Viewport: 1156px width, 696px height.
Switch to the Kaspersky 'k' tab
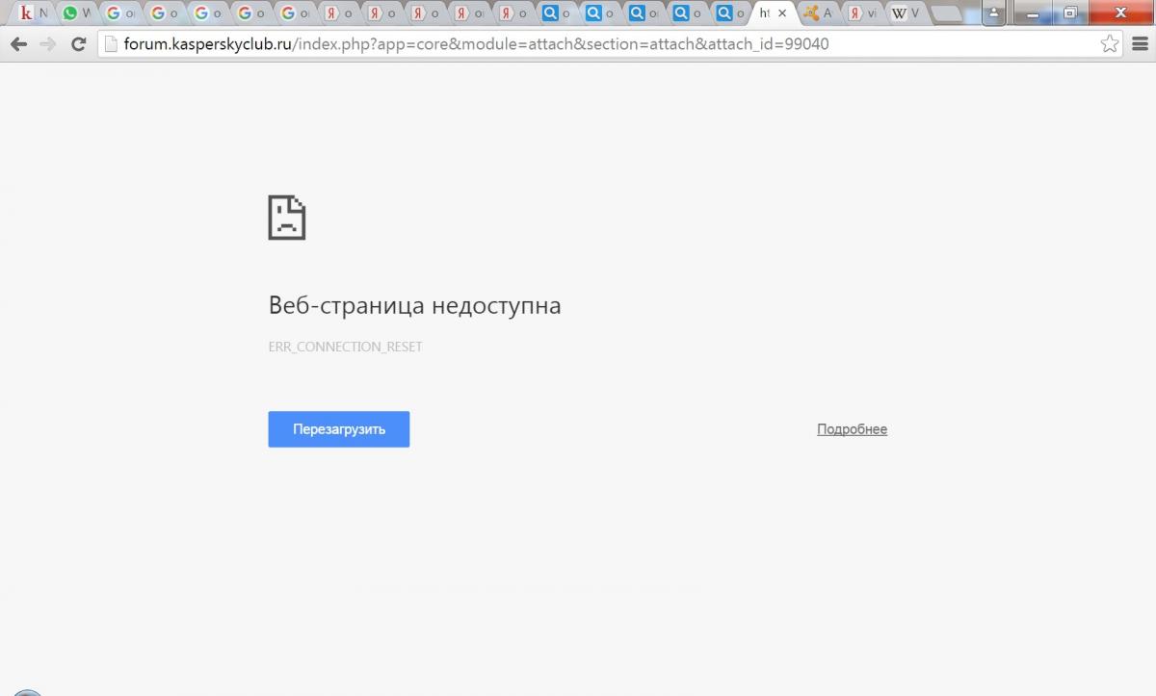tap(33, 13)
